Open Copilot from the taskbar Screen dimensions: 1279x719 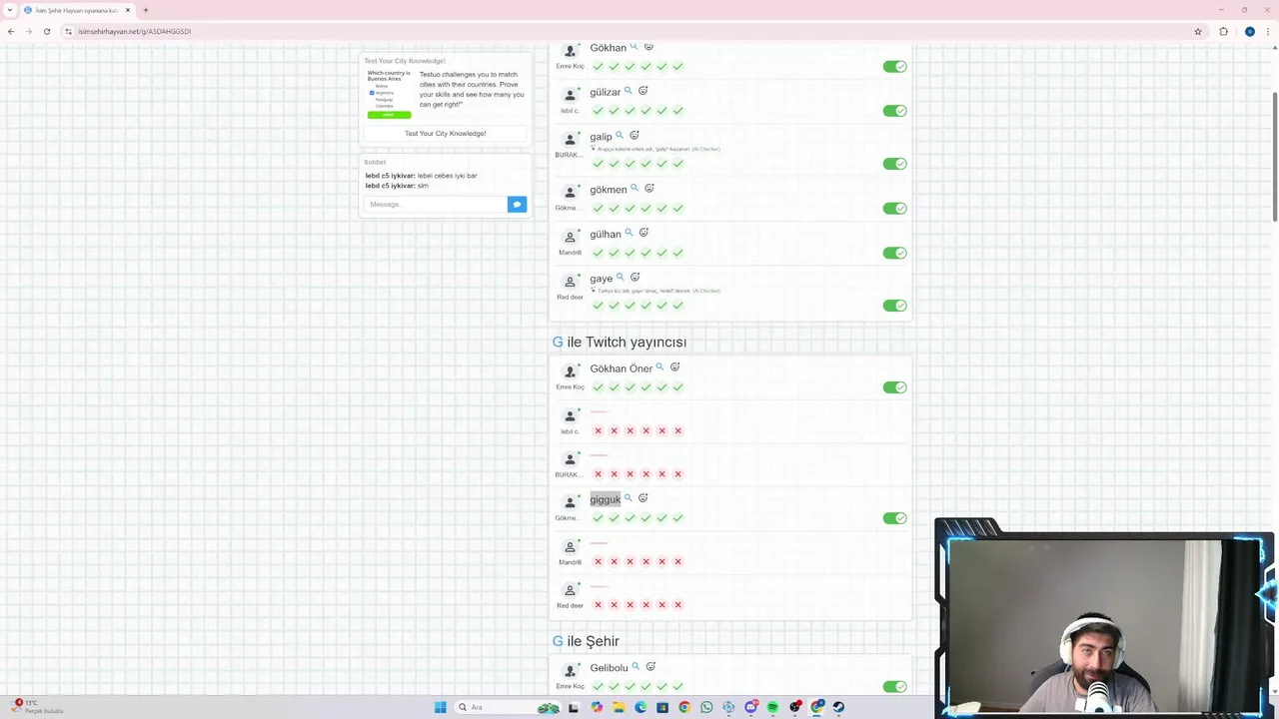click(x=597, y=707)
